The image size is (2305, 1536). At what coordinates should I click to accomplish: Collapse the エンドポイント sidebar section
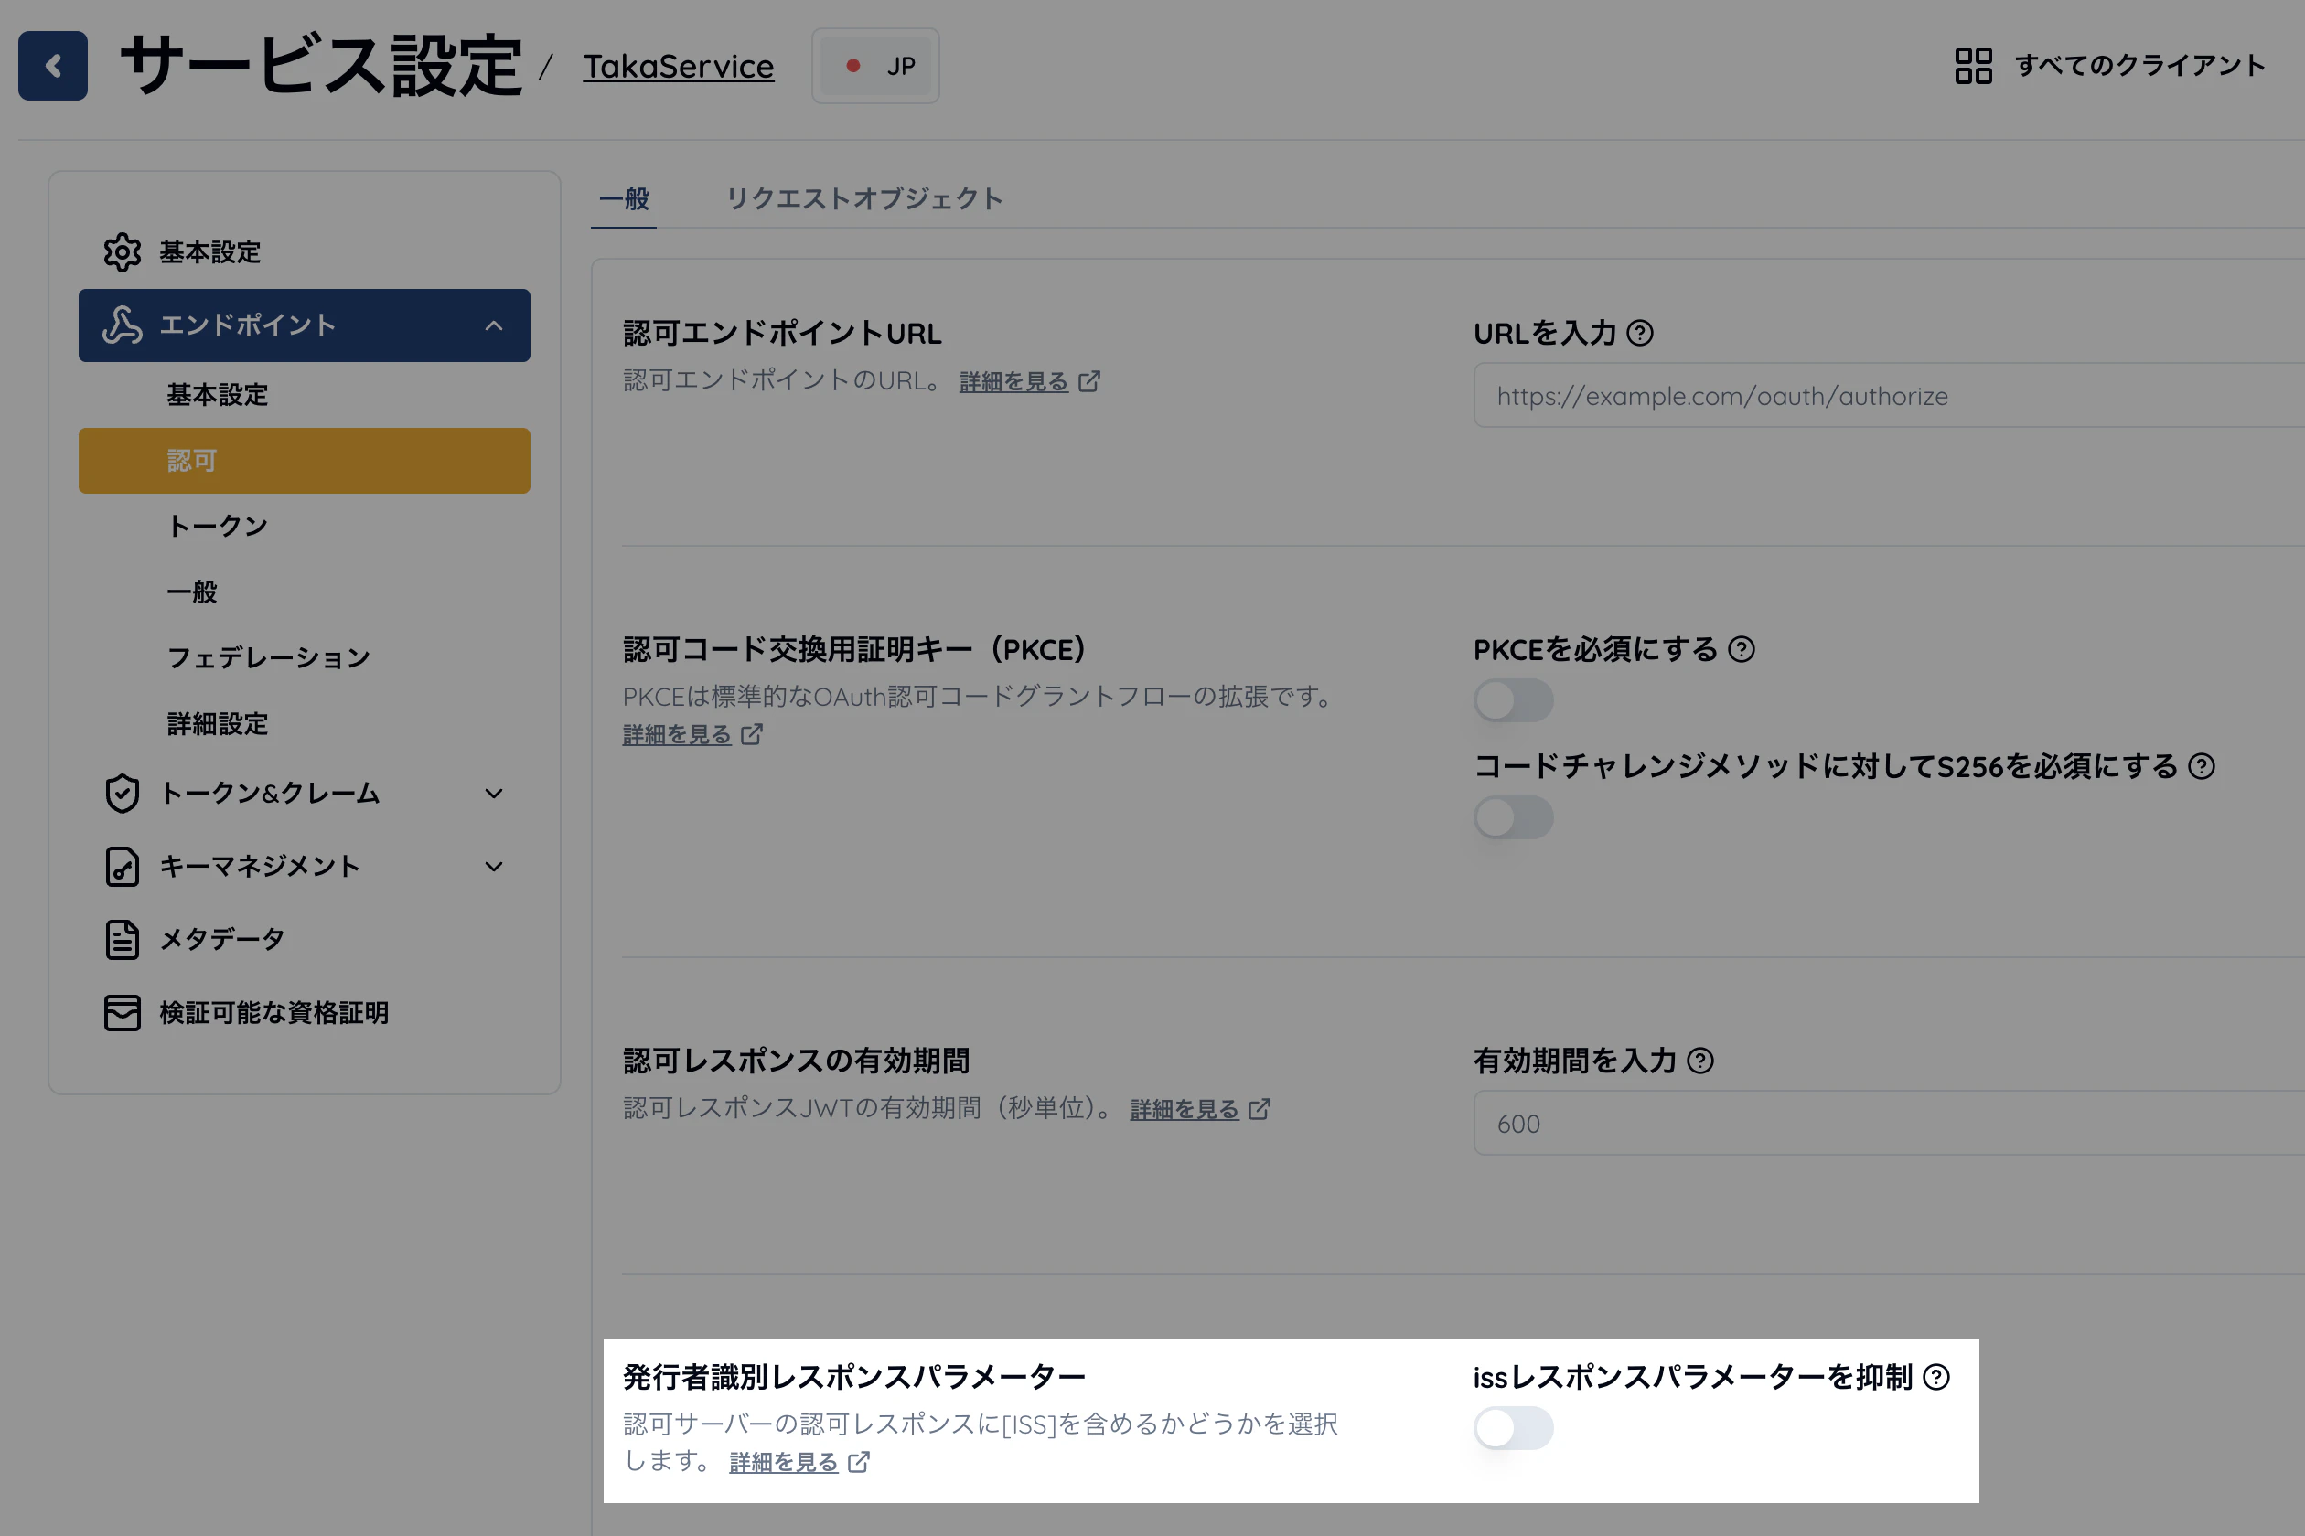pos(494,325)
